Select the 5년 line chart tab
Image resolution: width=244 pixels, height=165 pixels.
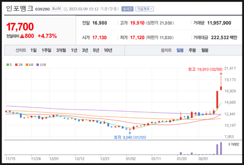[x=96, y=50]
